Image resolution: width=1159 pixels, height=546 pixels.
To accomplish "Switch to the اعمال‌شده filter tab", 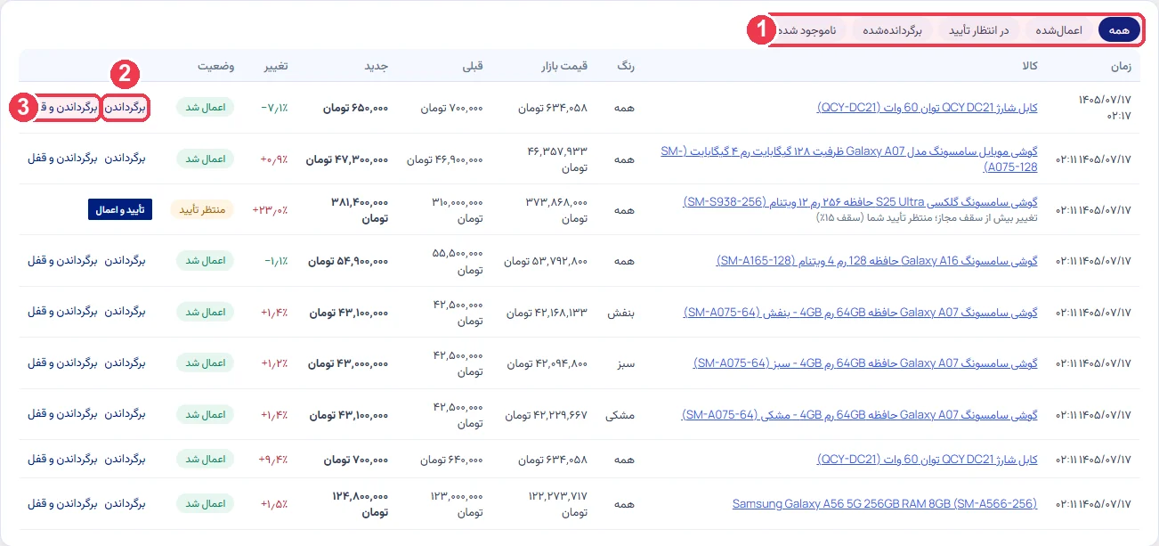I will coord(1058,30).
